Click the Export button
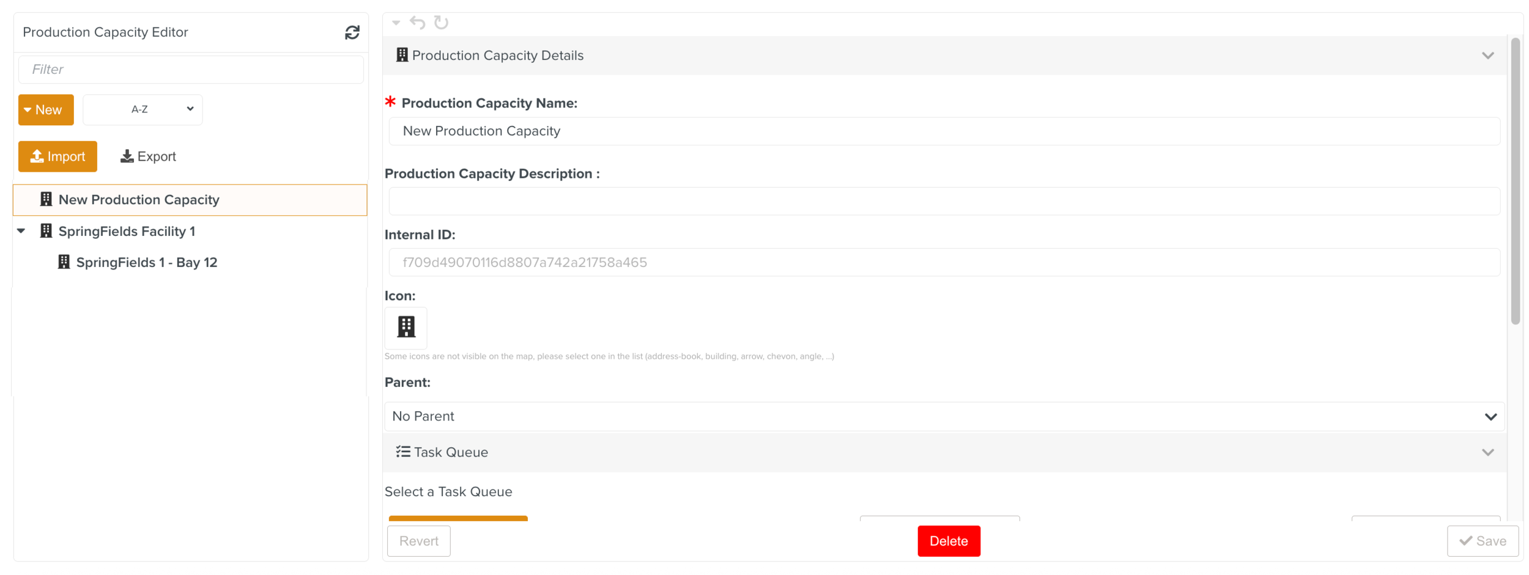1529x575 pixels. click(x=148, y=156)
